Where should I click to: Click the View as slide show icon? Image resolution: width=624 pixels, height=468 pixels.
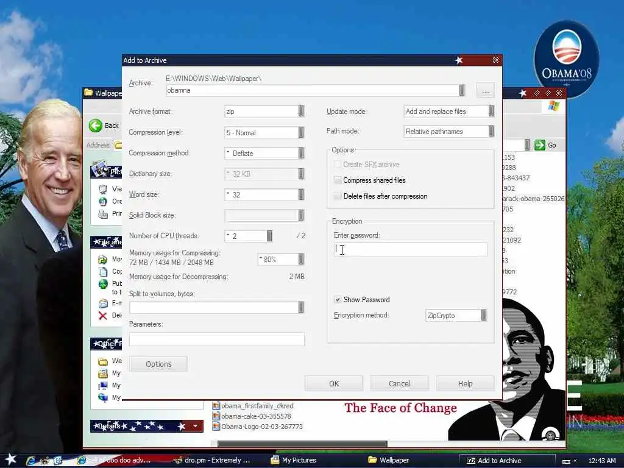pyautogui.click(x=102, y=189)
